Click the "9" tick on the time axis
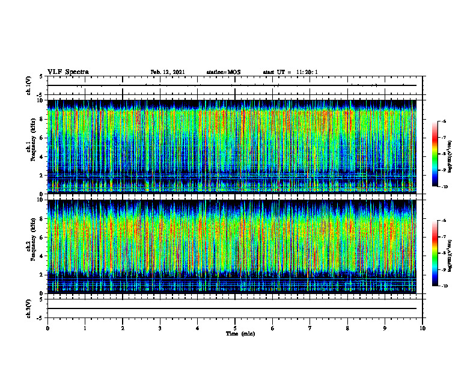The height and width of the screenshot is (368, 476). pos(385,328)
